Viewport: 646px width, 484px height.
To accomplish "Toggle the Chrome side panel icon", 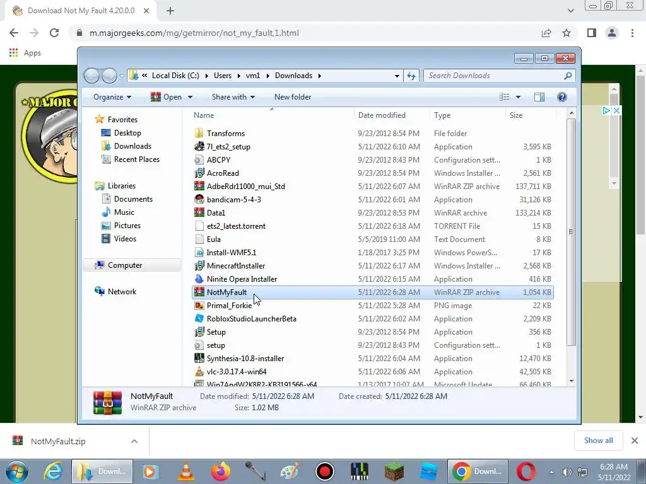I will point(592,33).
